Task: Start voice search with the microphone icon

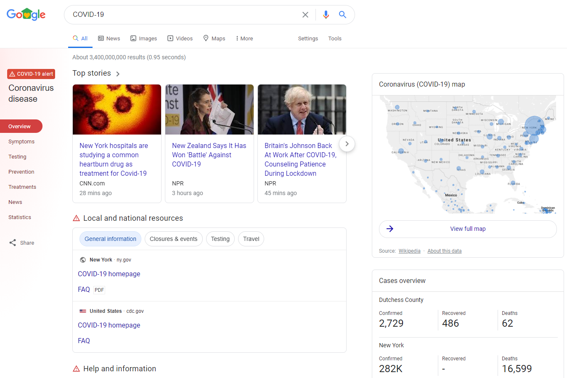Action: [326, 15]
